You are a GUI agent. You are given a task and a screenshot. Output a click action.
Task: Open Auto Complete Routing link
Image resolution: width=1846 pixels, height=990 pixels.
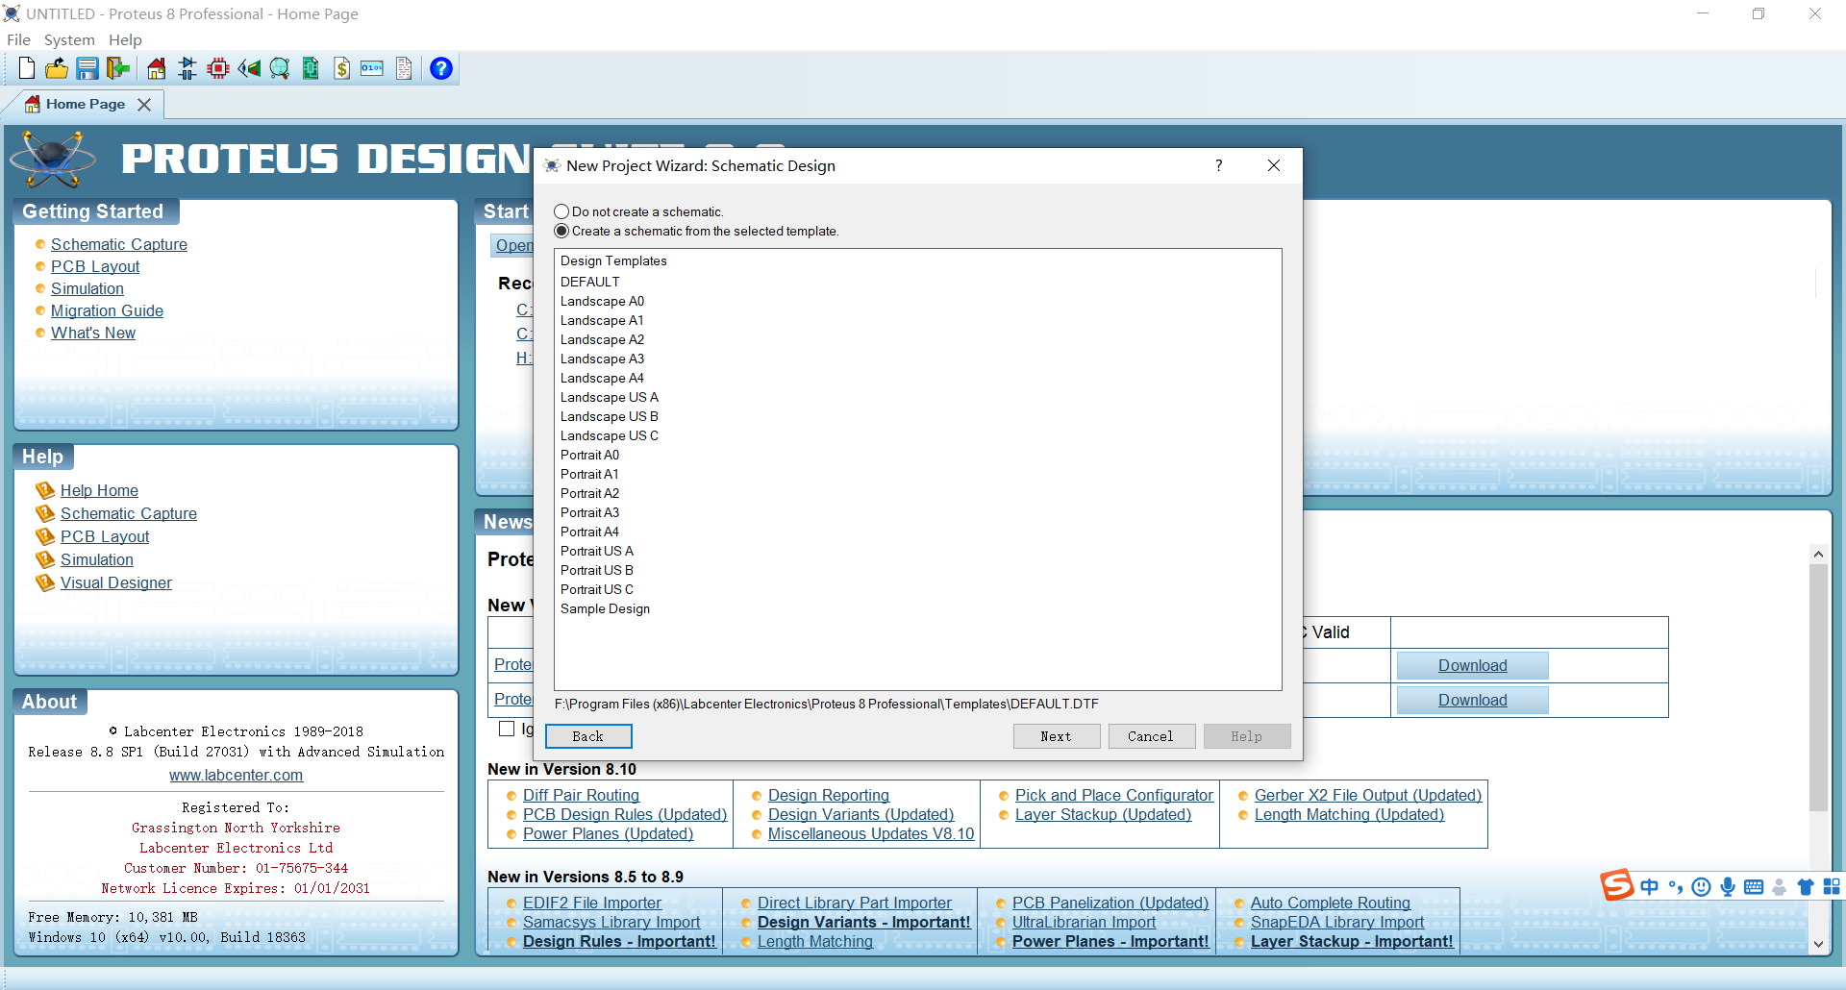pyautogui.click(x=1331, y=903)
